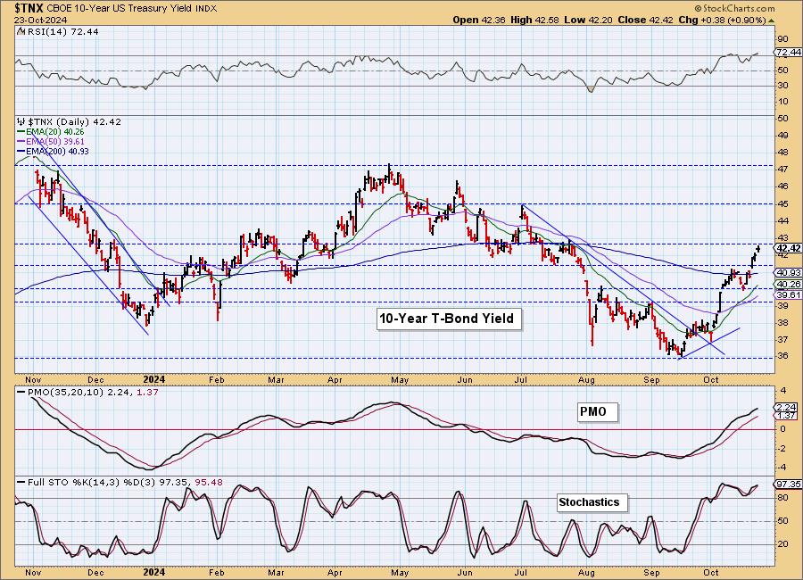Click the High 42.58 header value

click(535, 20)
